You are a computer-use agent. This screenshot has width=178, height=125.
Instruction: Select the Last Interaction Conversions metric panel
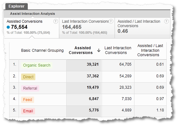click(87, 28)
